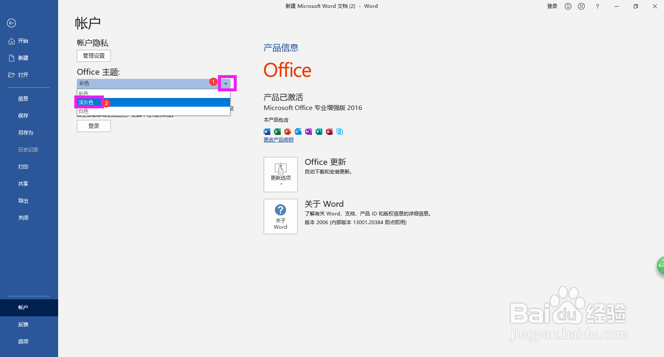Image resolution: width=664 pixels, height=357 pixels.
Task: Click the 管理设置 button
Action: pos(94,56)
